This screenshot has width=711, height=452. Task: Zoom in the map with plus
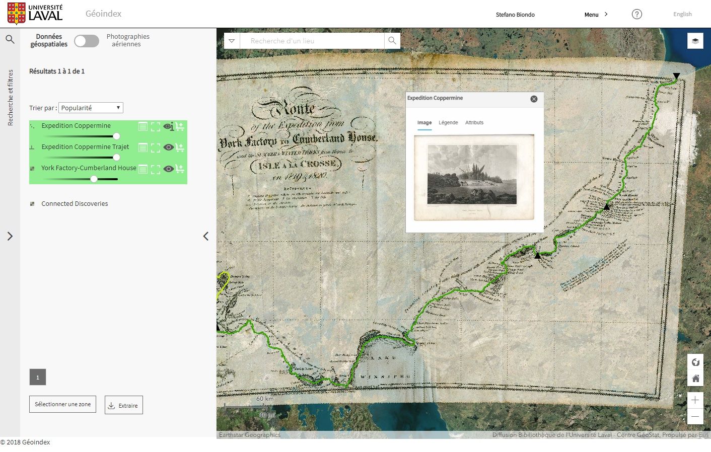pyautogui.click(x=695, y=400)
